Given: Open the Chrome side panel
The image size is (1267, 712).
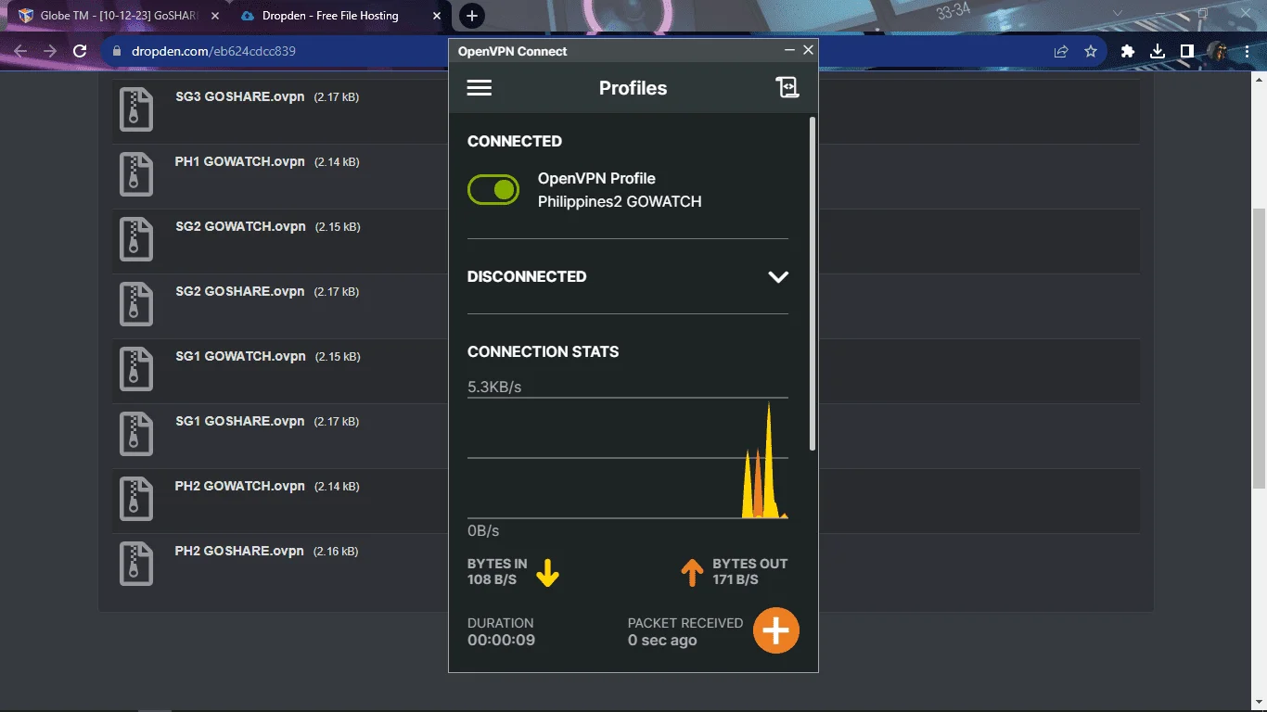Looking at the screenshot, I should pyautogui.click(x=1186, y=52).
